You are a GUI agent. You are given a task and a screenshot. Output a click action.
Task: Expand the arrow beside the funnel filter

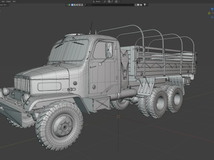point(147,5)
